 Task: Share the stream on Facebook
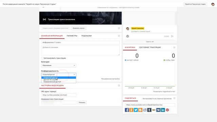[x=127, y=110]
